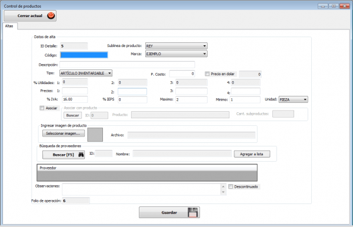Click the P. Costo input field
353x227 pixels.
tap(182, 74)
